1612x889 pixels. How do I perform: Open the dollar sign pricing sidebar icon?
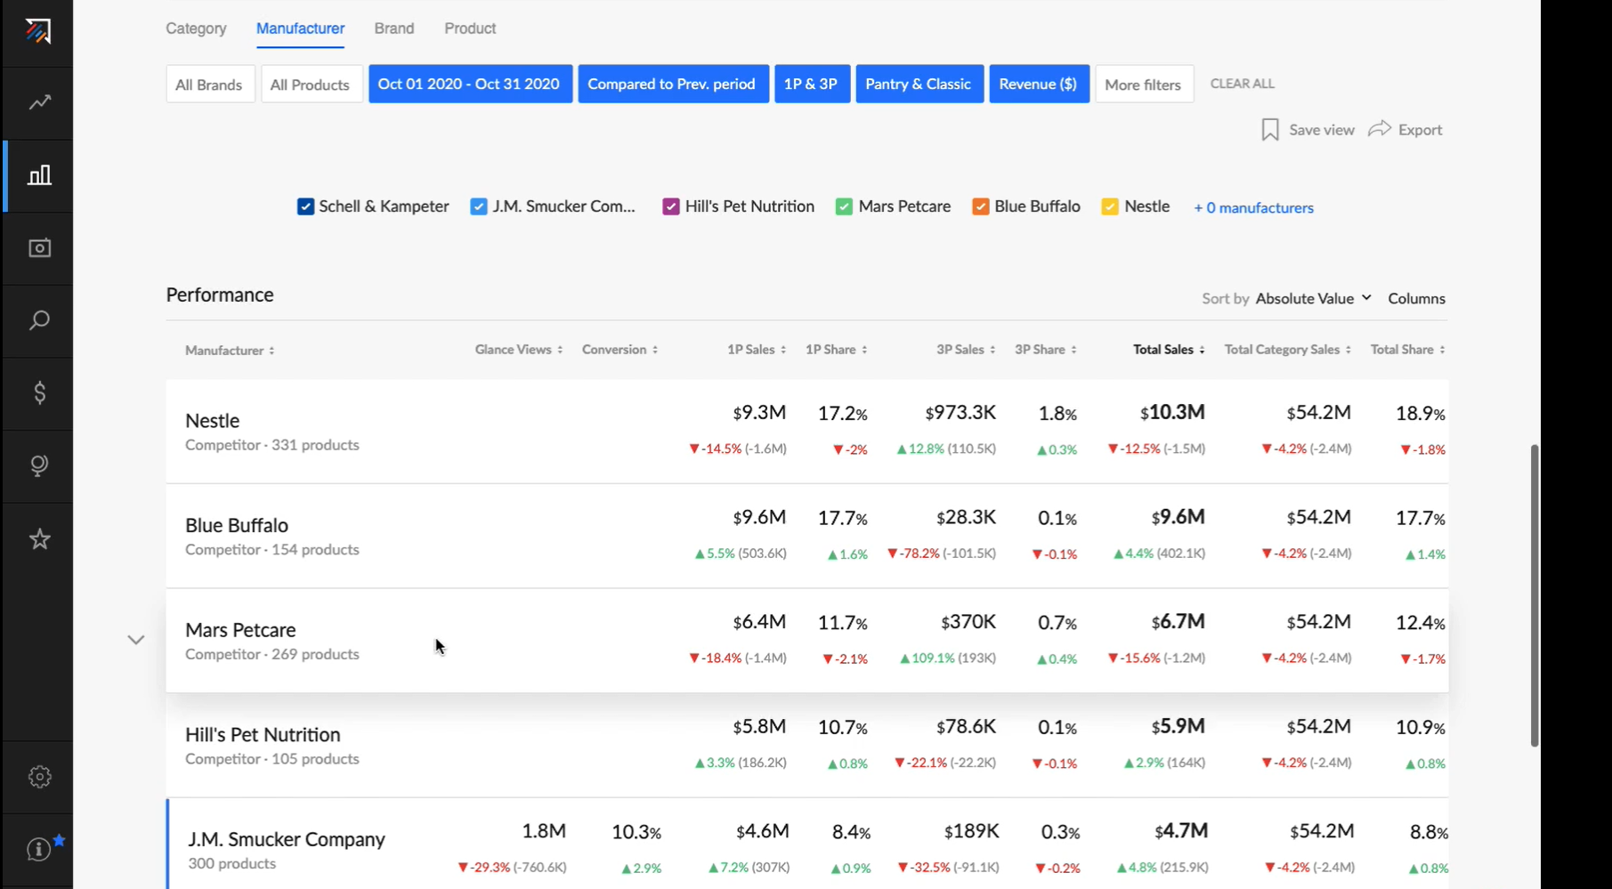(x=39, y=393)
